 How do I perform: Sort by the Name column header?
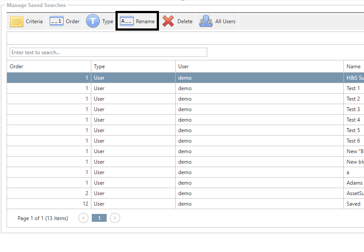point(353,66)
